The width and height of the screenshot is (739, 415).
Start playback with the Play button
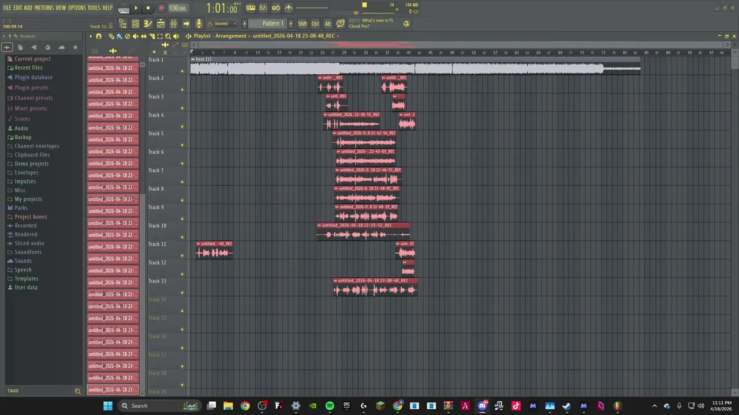pos(136,8)
